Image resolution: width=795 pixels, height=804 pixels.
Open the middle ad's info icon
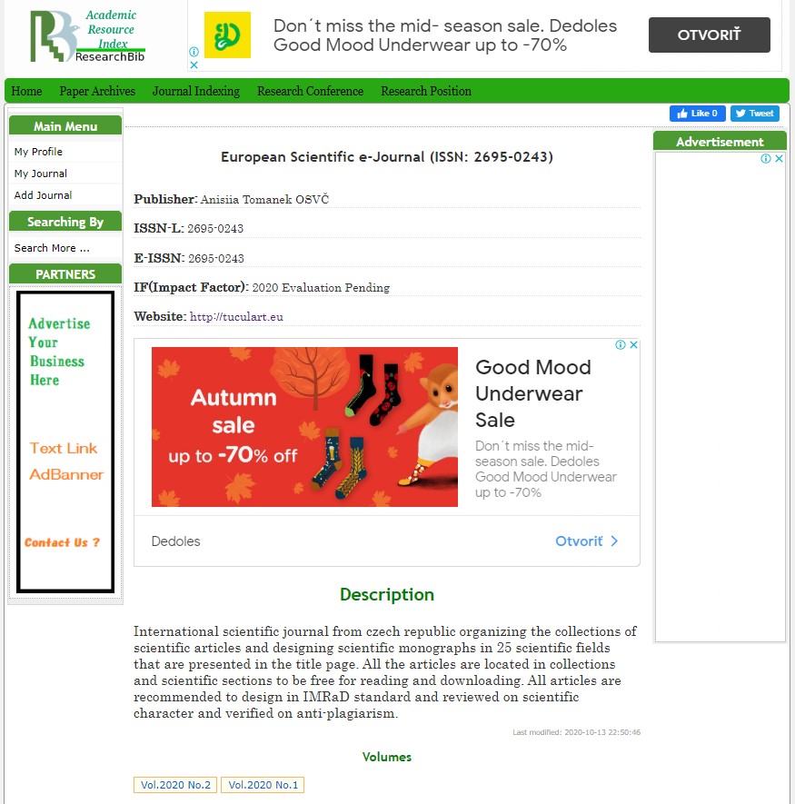[x=621, y=344]
